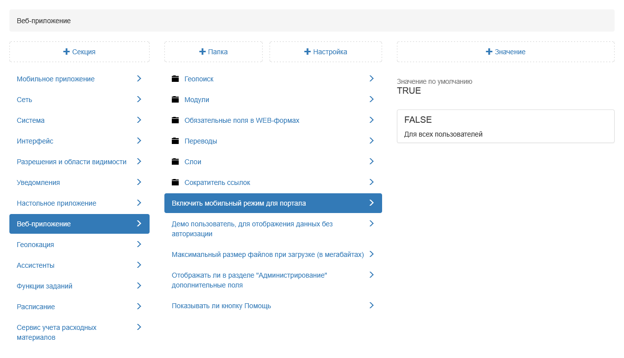Select the Интерфейс section

click(35, 141)
